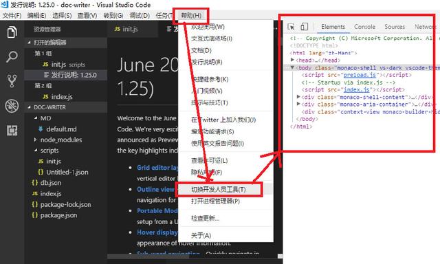
Task: Open the Explorer view in activity bar
Action: pos(12,32)
